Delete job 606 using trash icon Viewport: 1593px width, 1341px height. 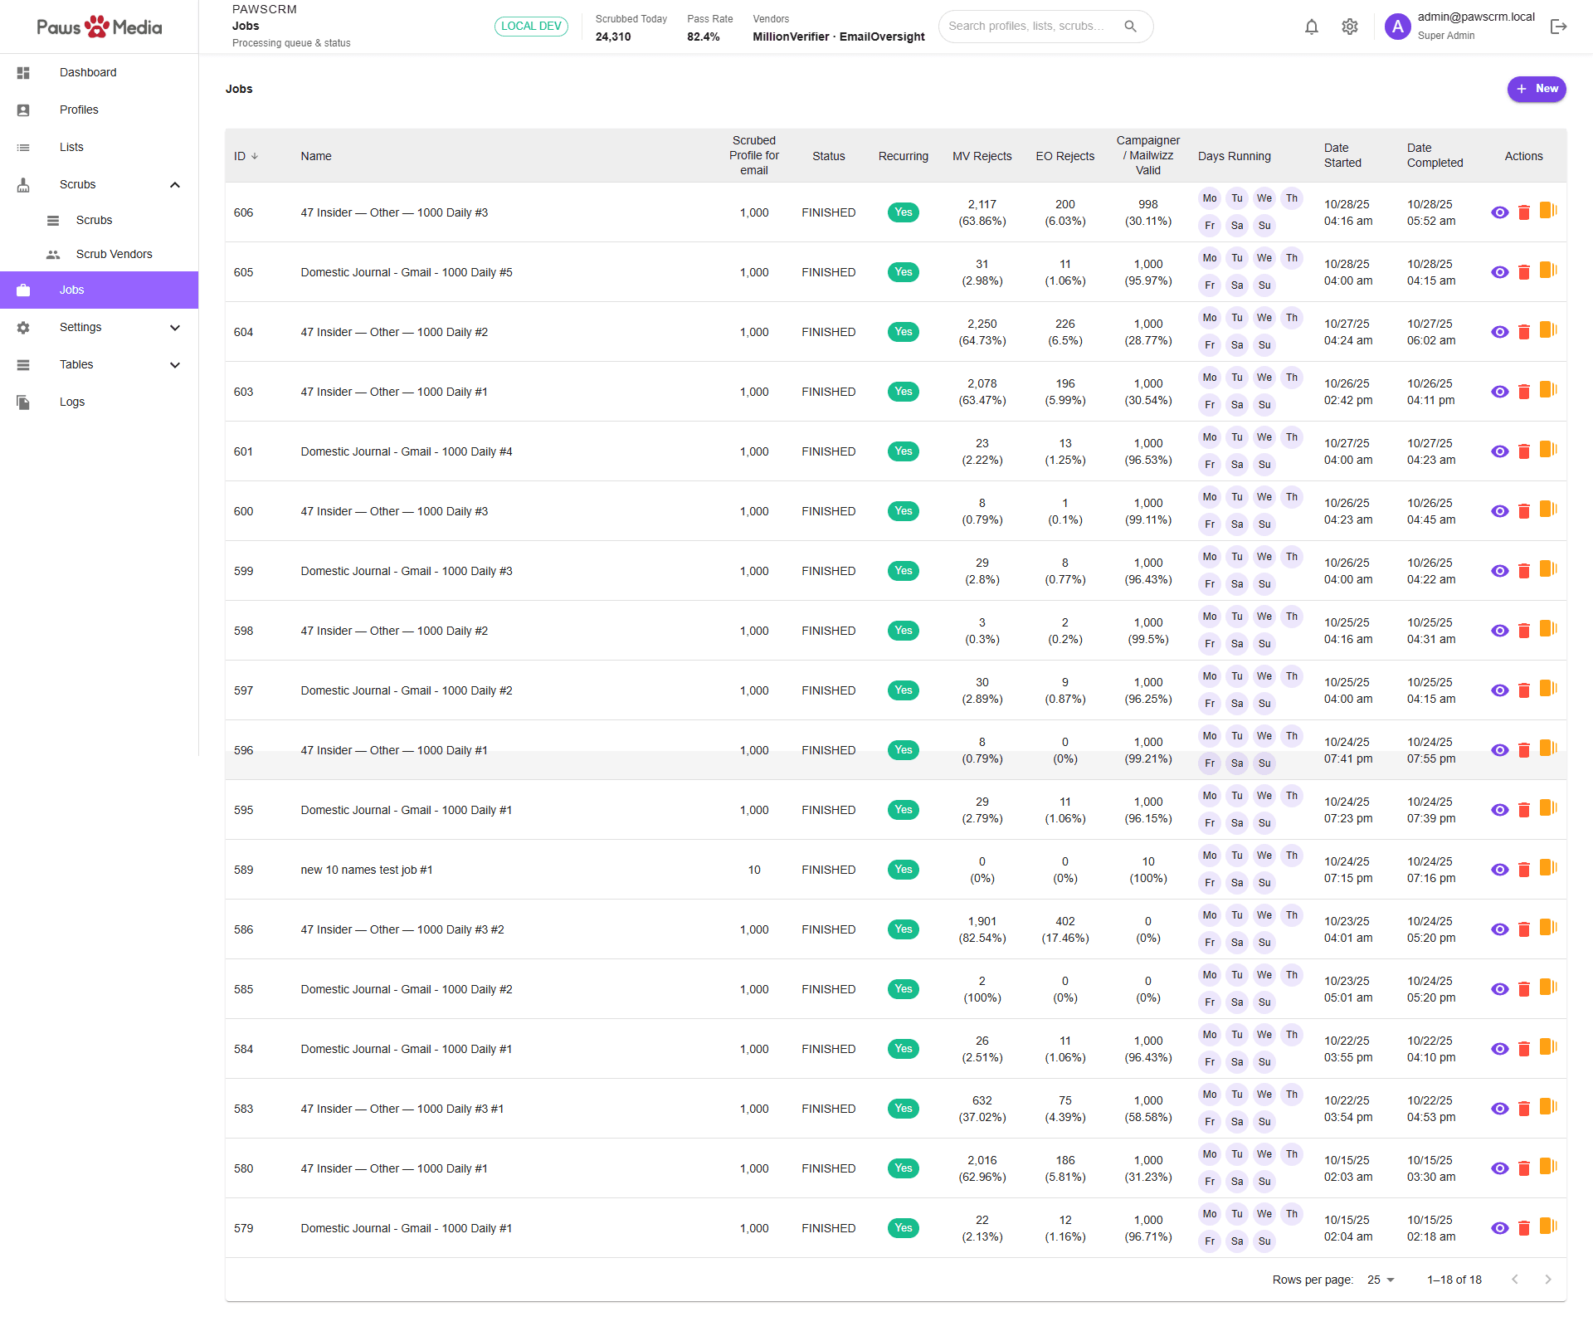[1523, 212]
